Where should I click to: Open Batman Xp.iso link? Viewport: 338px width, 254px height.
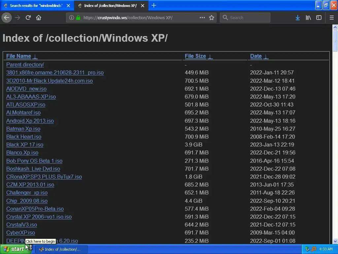pyautogui.click(x=23, y=129)
